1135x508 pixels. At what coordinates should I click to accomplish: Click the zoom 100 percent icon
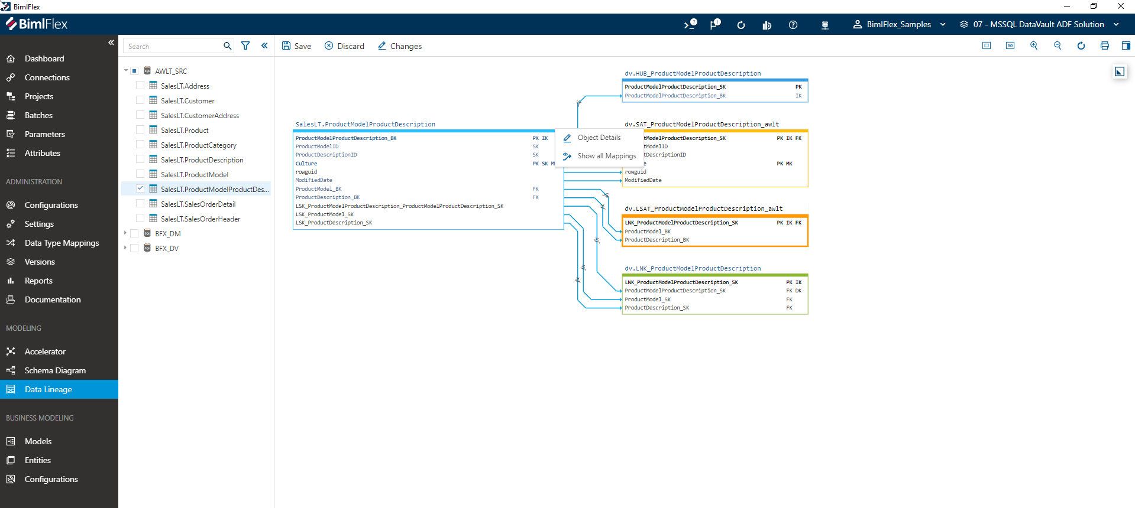[1010, 45]
